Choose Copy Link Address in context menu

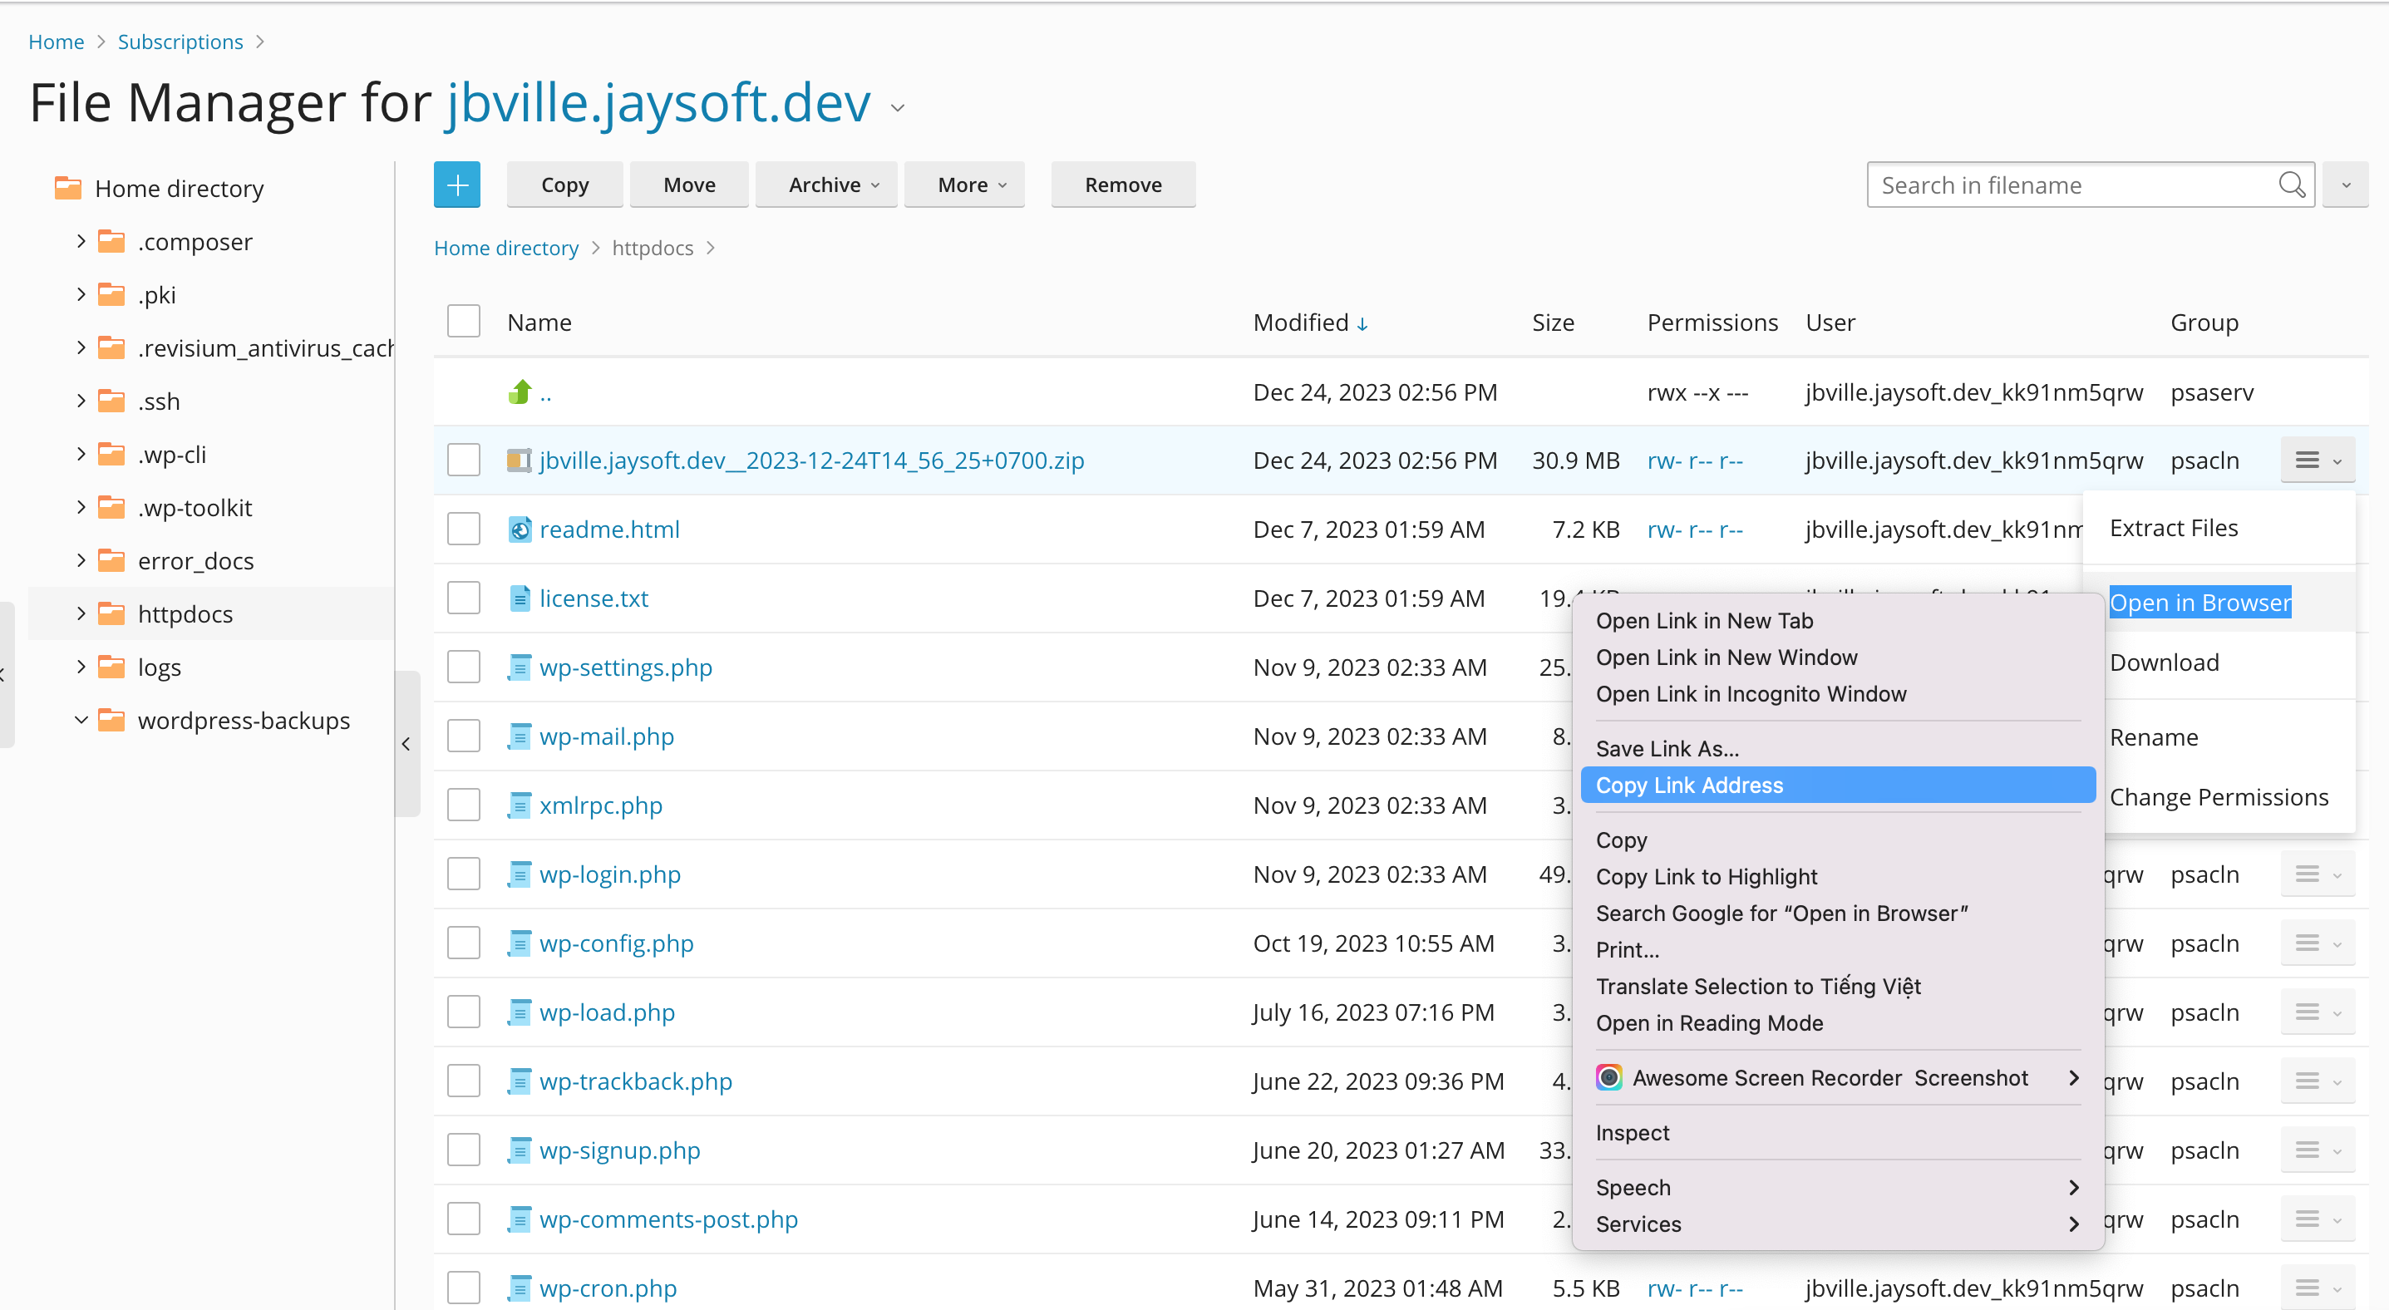tap(1689, 786)
